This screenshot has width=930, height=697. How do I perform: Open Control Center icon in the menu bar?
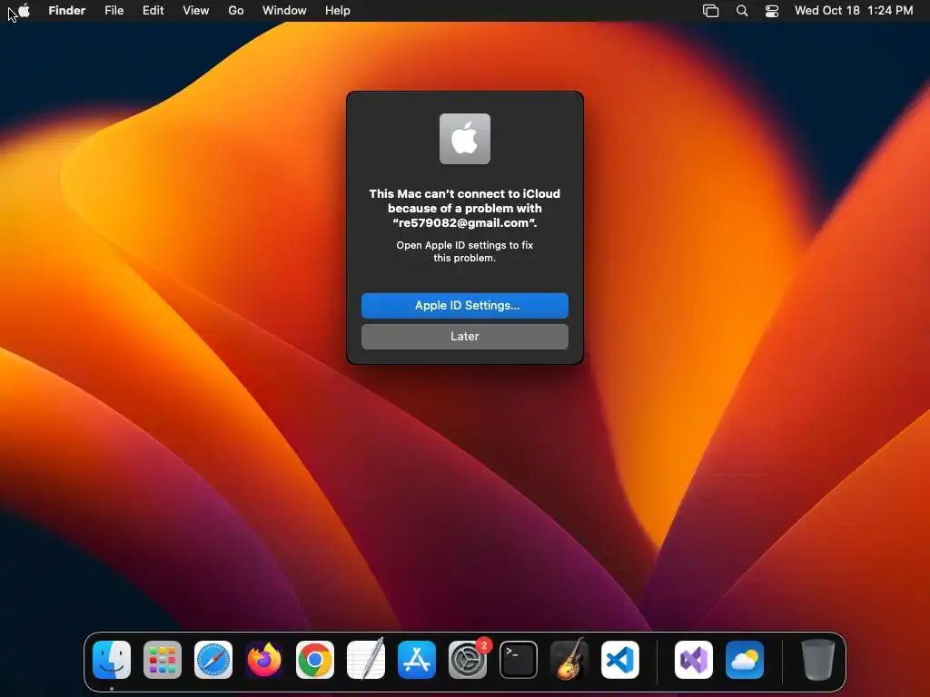pos(772,11)
